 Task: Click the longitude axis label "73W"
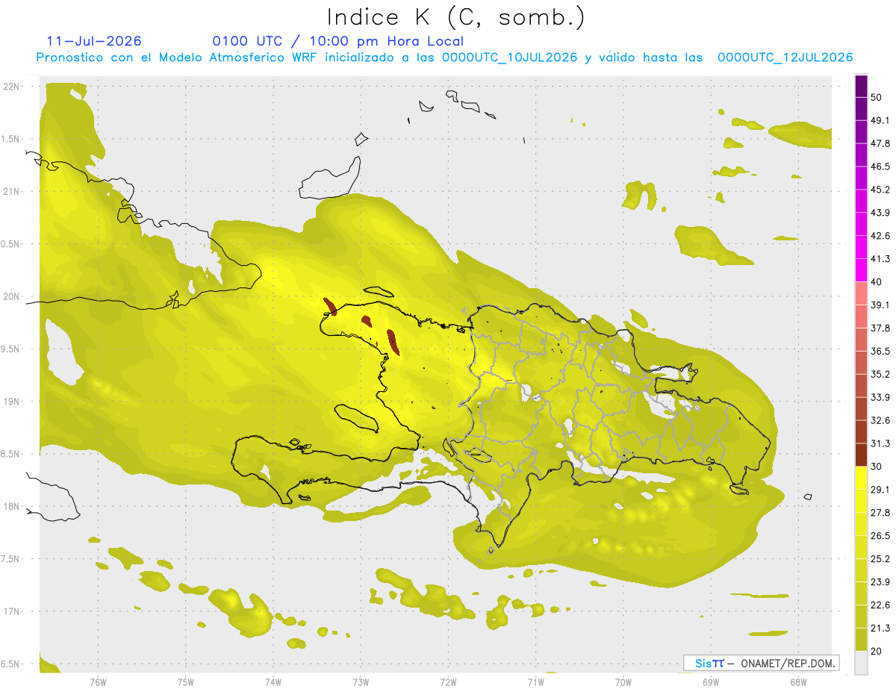point(361,682)
